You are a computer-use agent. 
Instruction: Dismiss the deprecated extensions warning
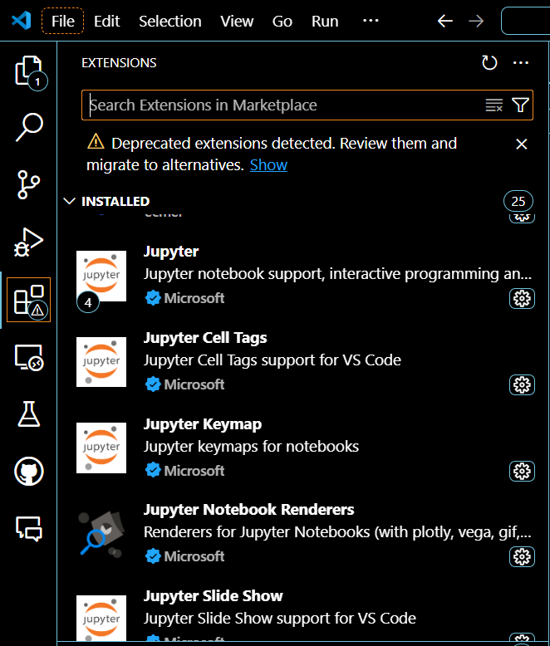coord(522,144)
